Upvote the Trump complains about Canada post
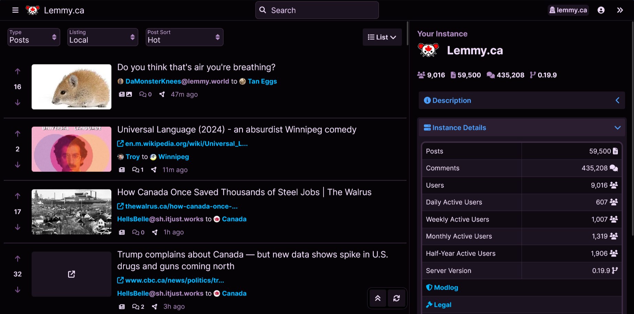Viewport: 634px width, 314px height. point(18,259)
